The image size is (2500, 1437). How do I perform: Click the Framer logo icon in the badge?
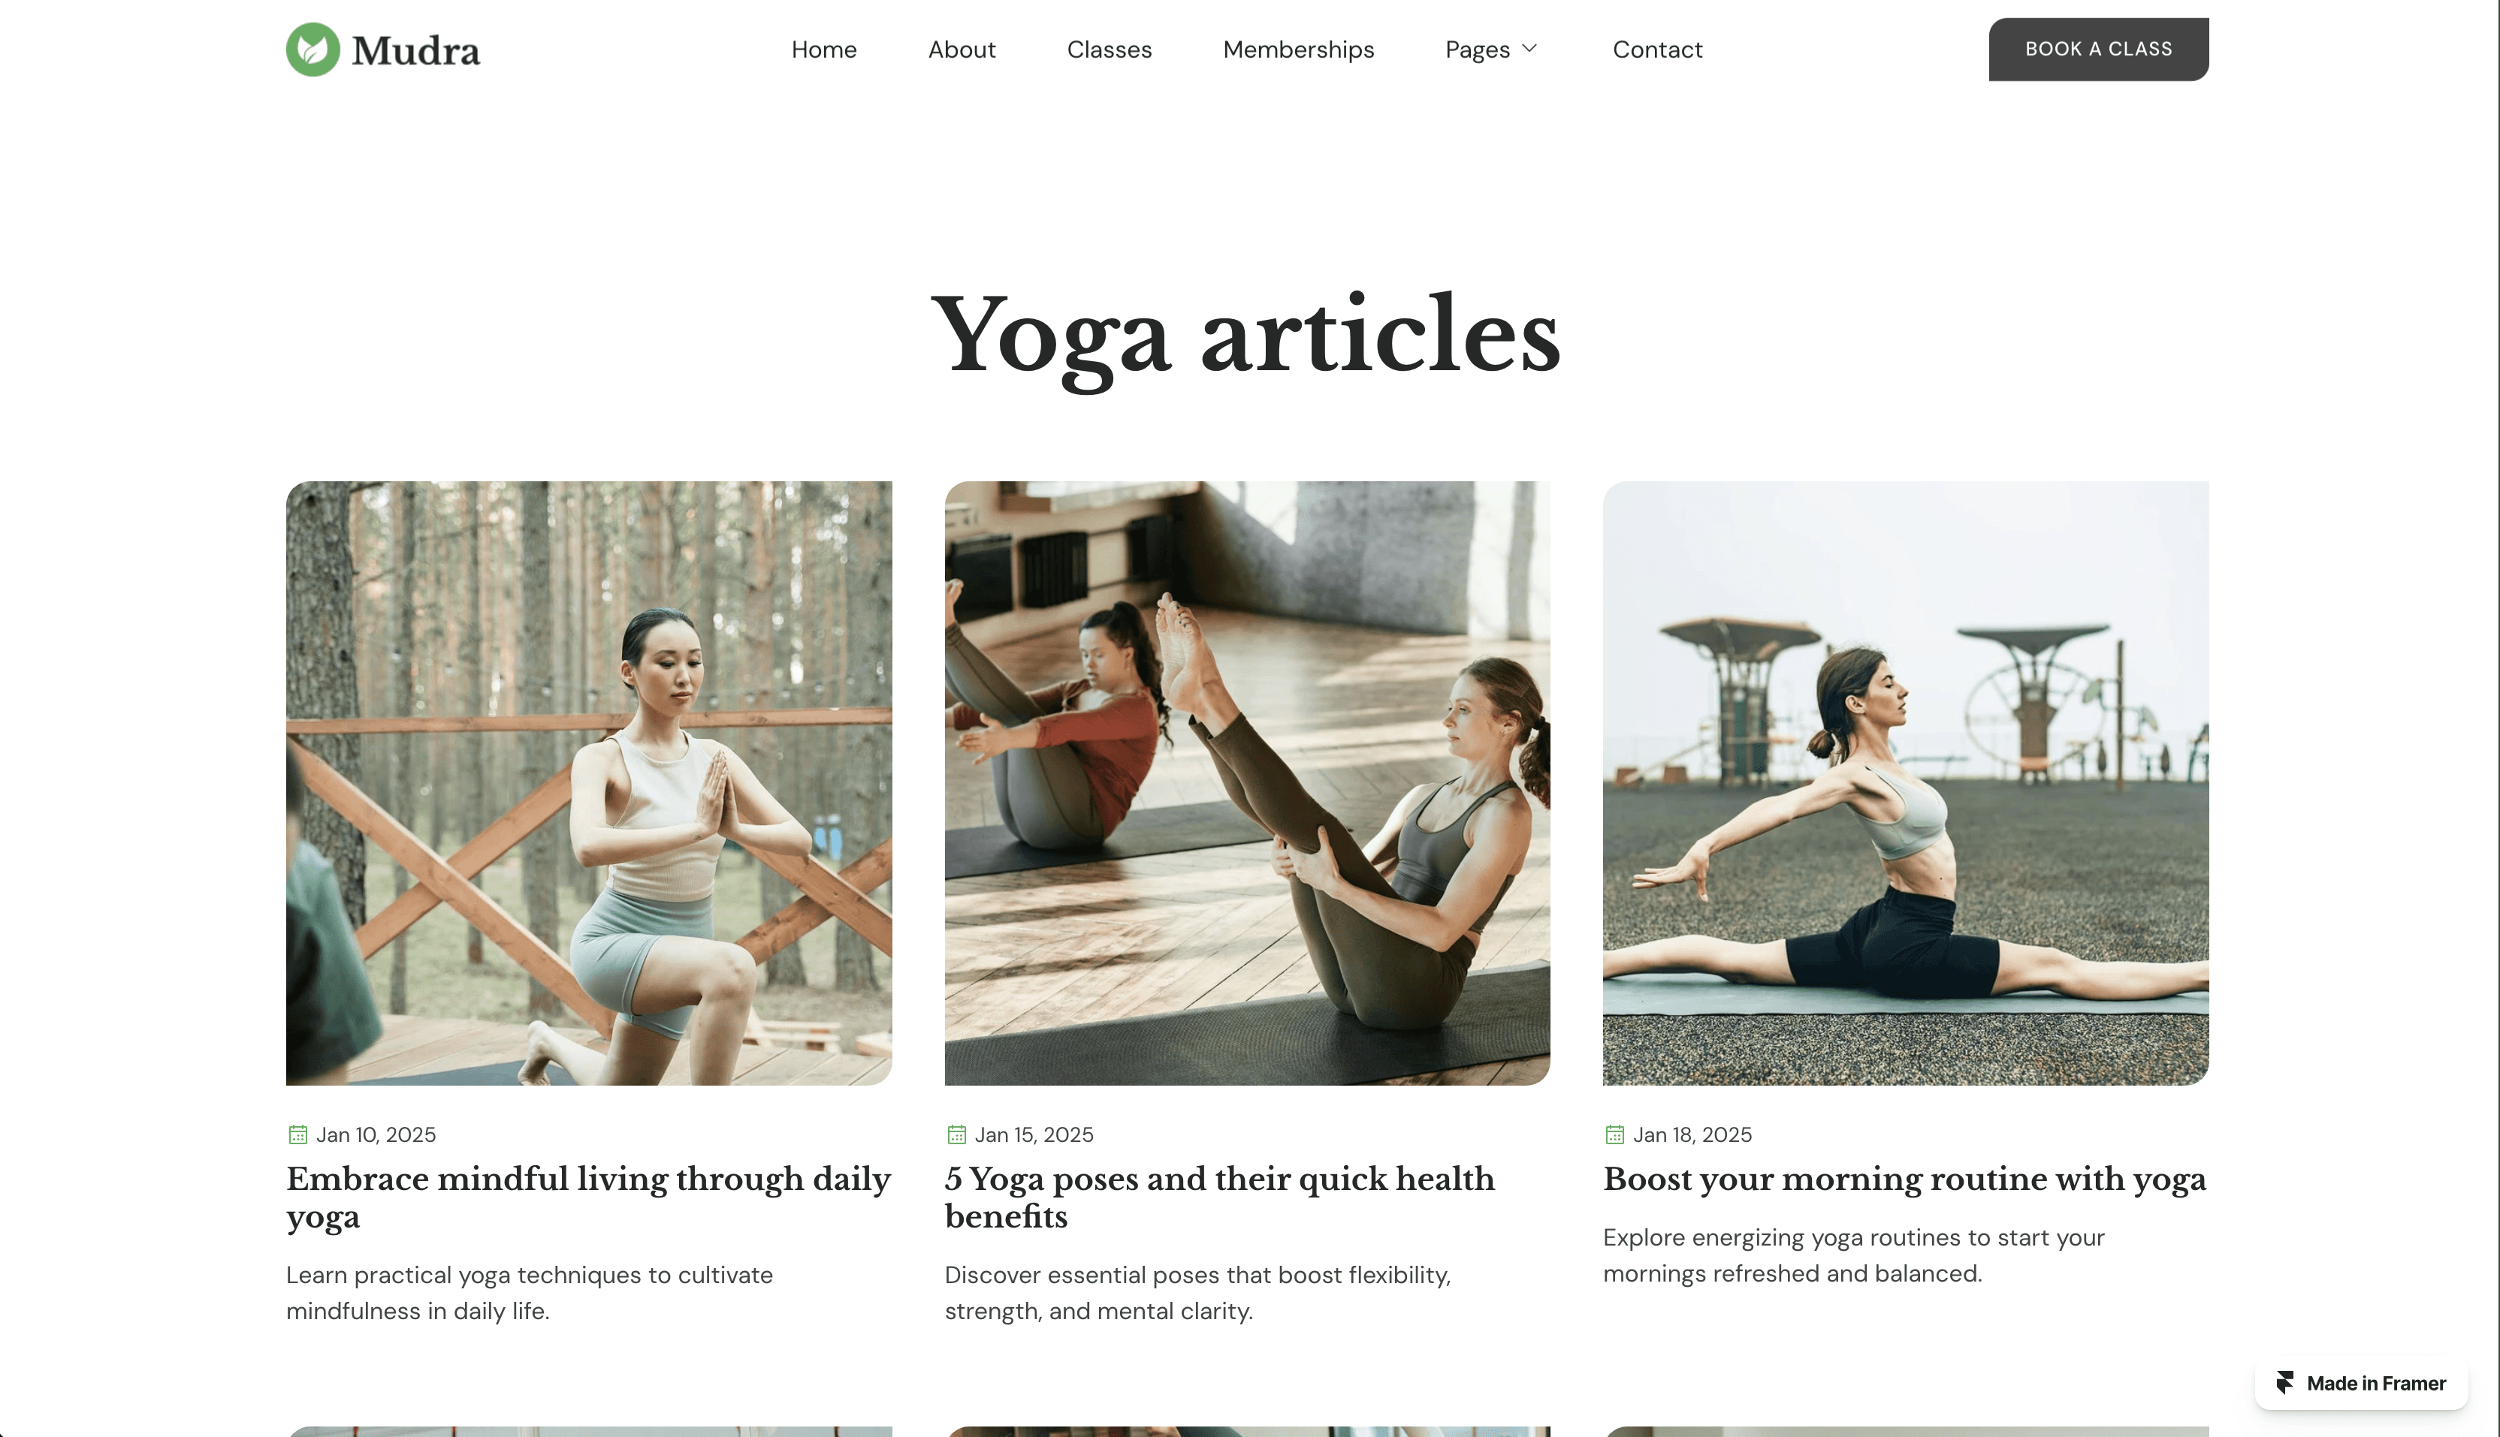[2284, 1383]
